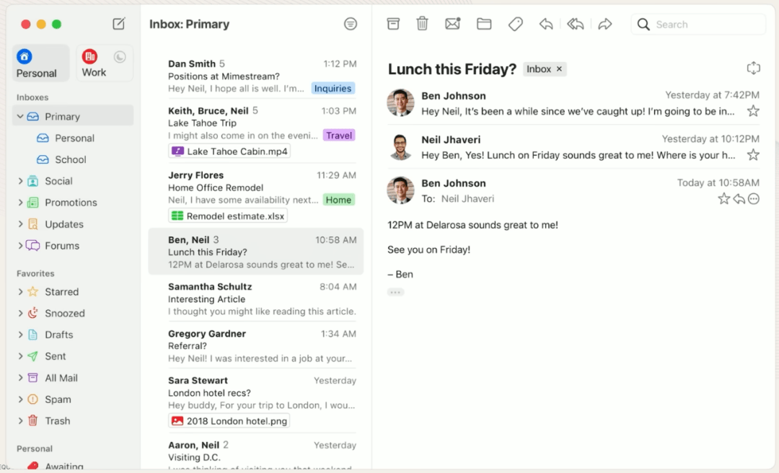Expand all messages in conversation icon
The image size is (779, 473).
753,68
